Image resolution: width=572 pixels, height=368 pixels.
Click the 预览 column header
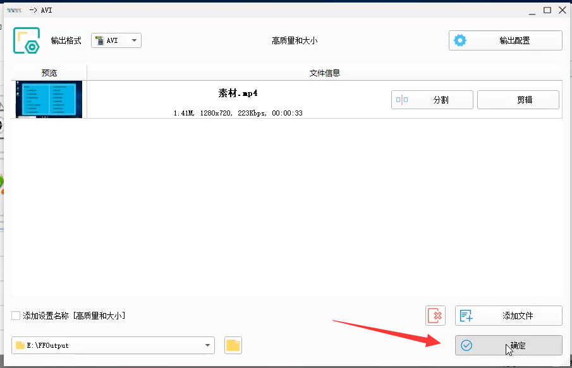pyautogui.click(x=49, y=73)
